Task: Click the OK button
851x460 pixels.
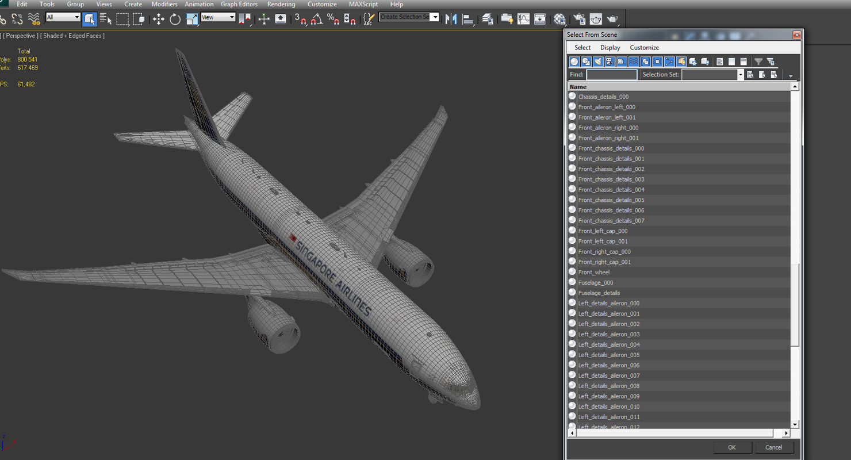Action: coord(732,447)
